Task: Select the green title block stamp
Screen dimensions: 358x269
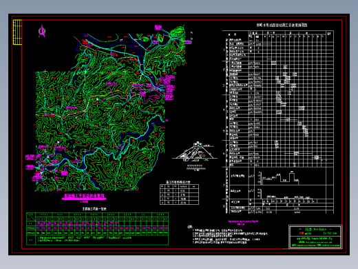Action: pyautogui.click(x=315, y=237)
